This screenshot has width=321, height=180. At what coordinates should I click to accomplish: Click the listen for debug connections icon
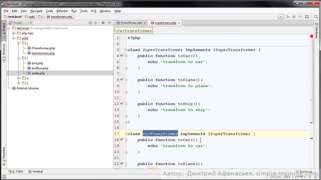[x=307, y=17]
